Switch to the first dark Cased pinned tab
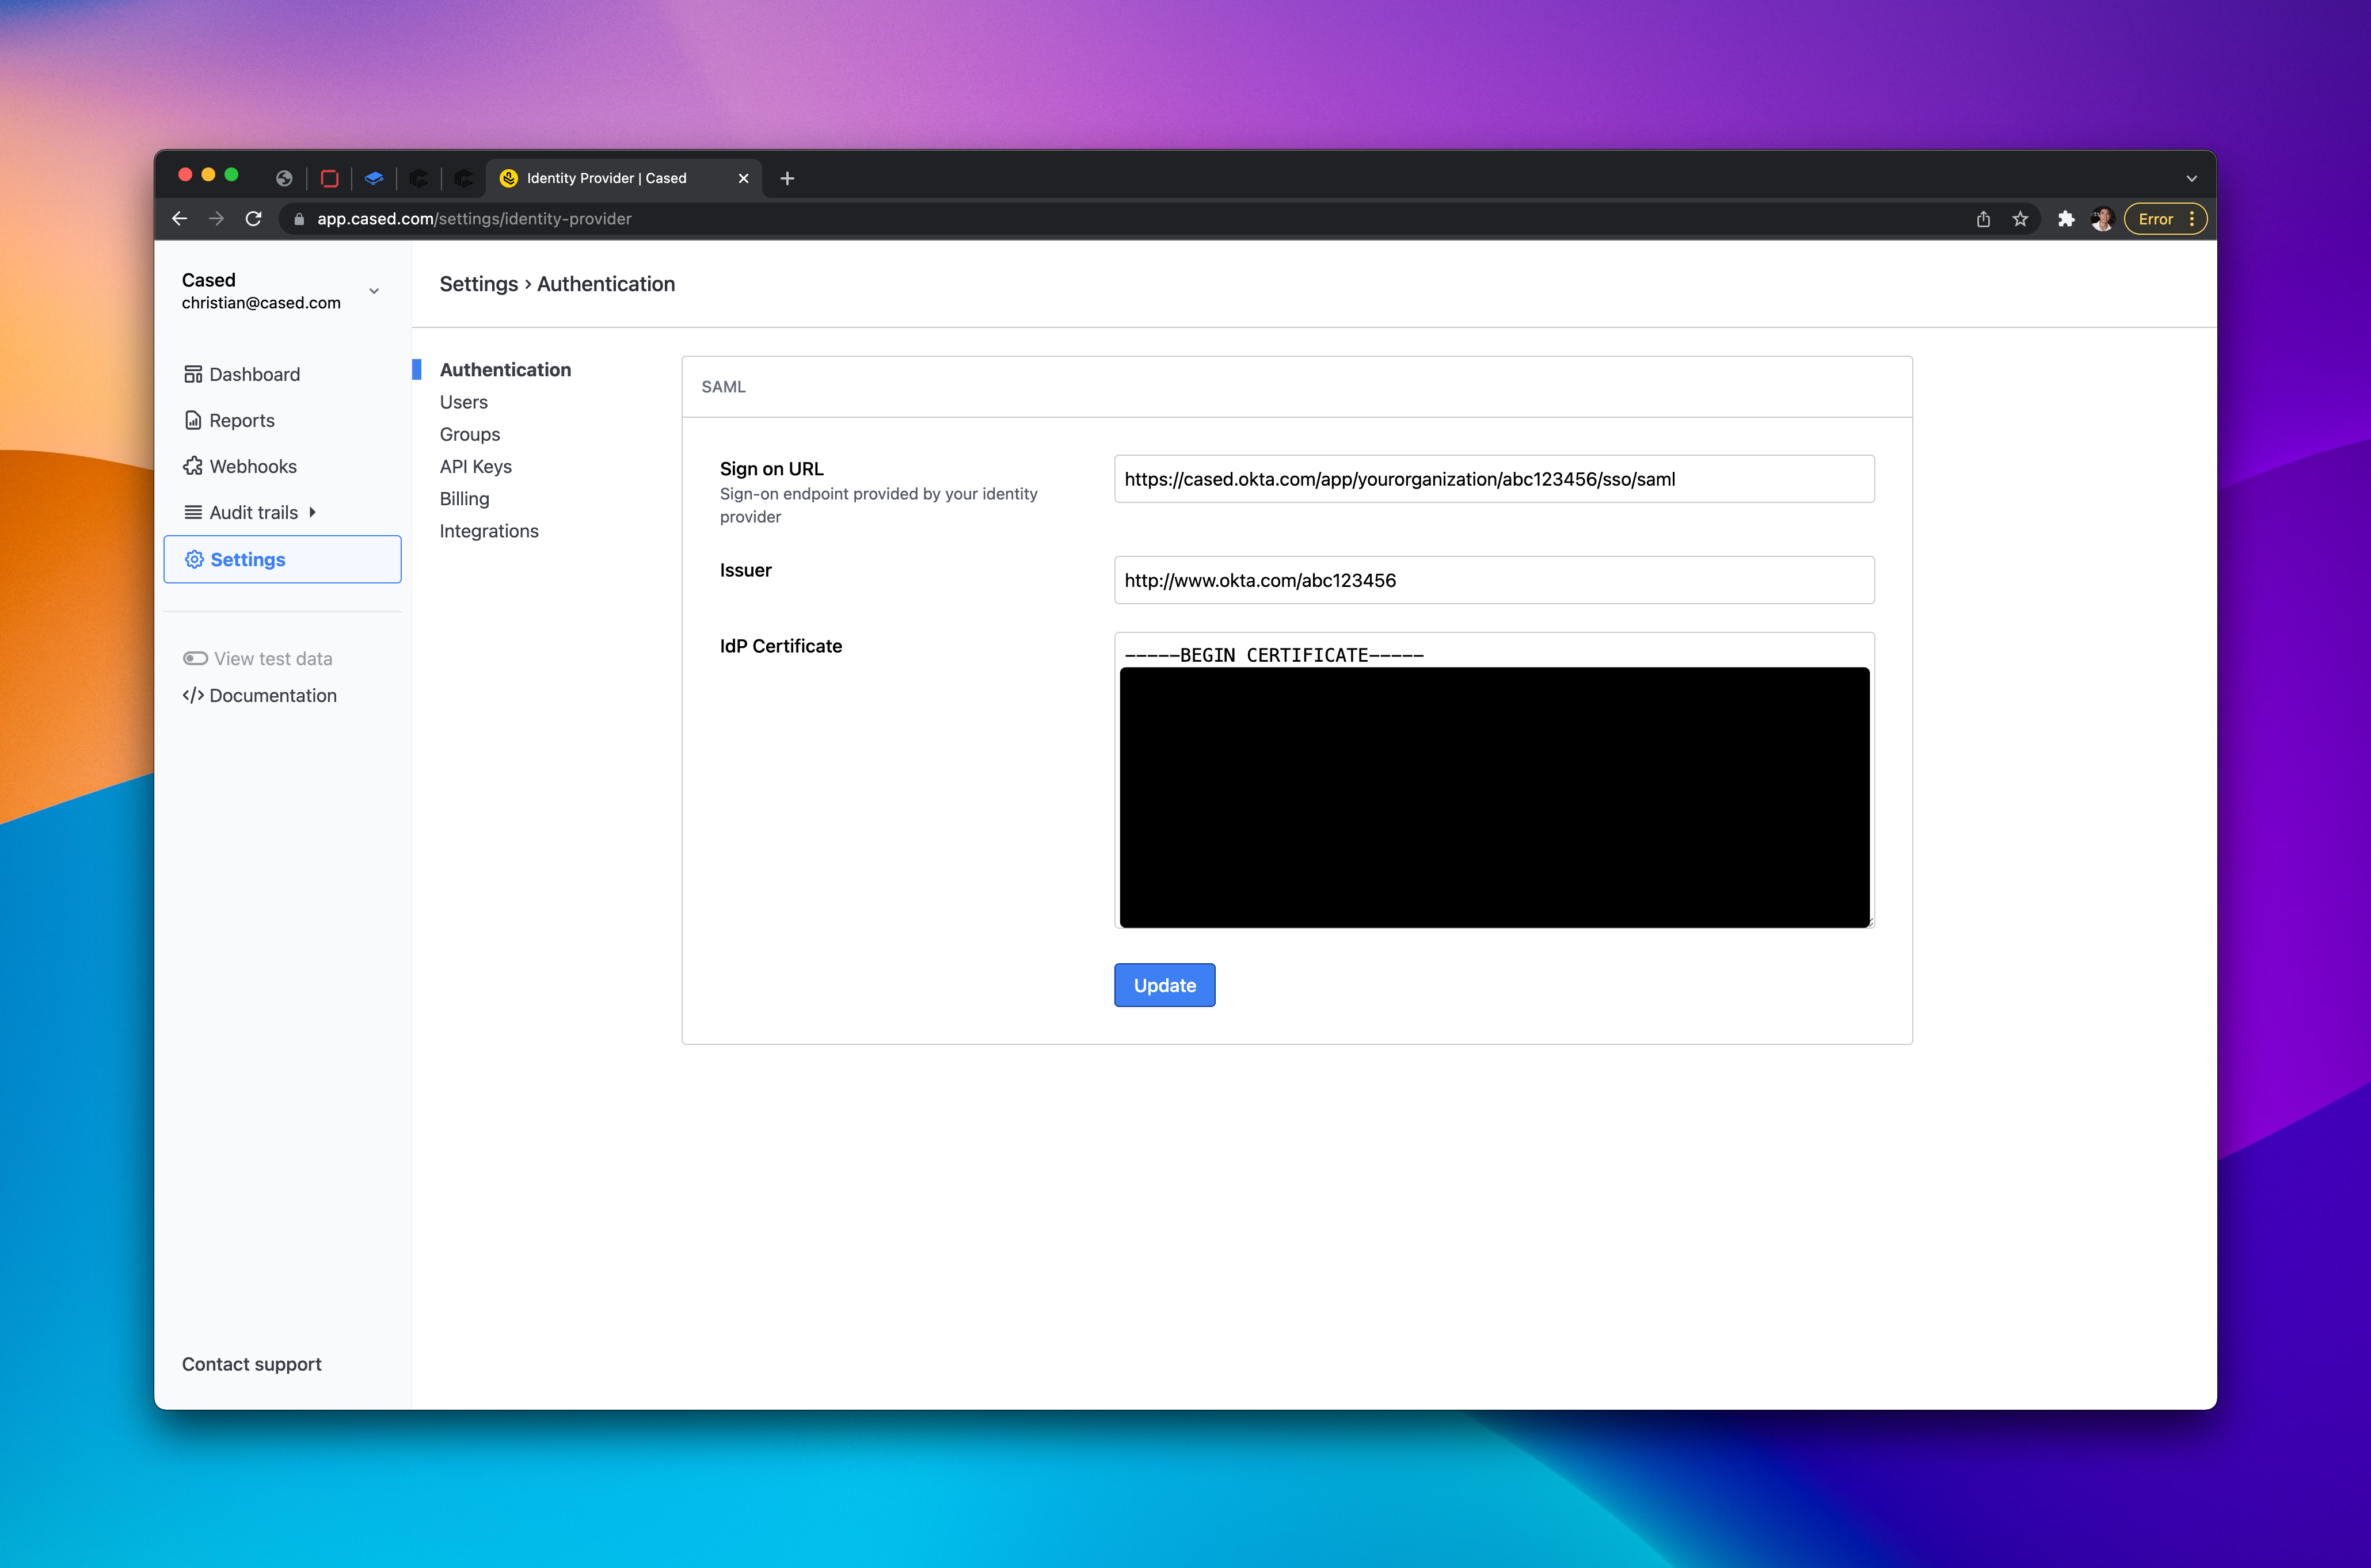Viewport: 2371px width, 1568px height. [419, 178]
